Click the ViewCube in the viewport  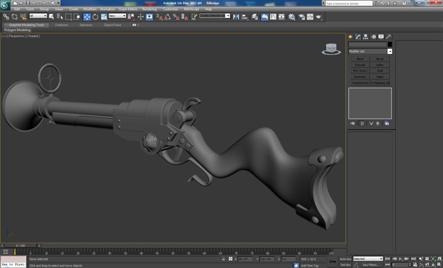tap(332, 49)
